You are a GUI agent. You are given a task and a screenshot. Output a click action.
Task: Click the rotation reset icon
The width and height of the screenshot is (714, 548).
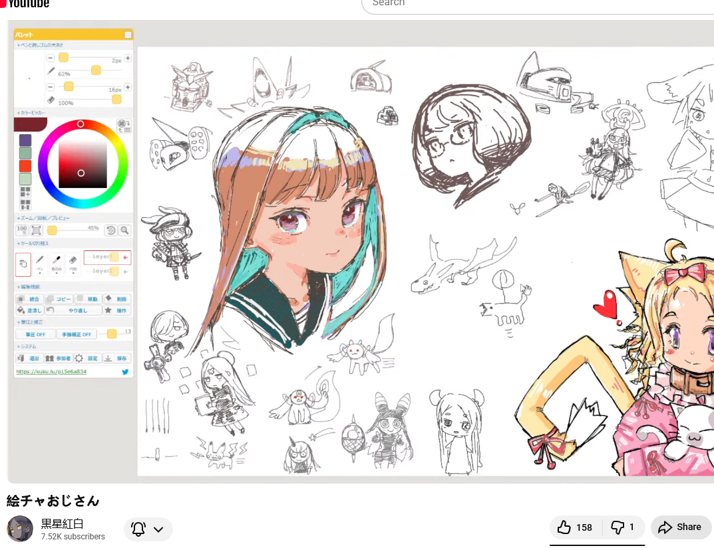(x=110, y=230)
